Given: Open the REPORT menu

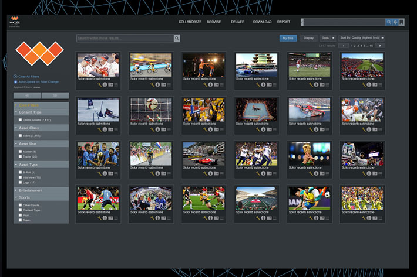Looking at the screenshot, I should point(284,22).
